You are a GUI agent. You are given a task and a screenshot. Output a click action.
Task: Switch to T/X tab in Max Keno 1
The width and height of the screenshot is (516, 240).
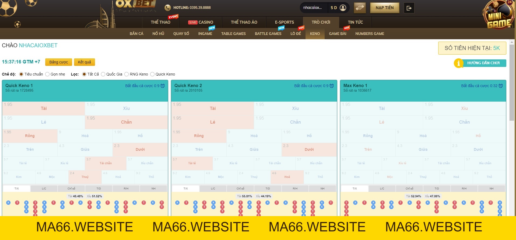pyautogui.click(x=354, y=189)
